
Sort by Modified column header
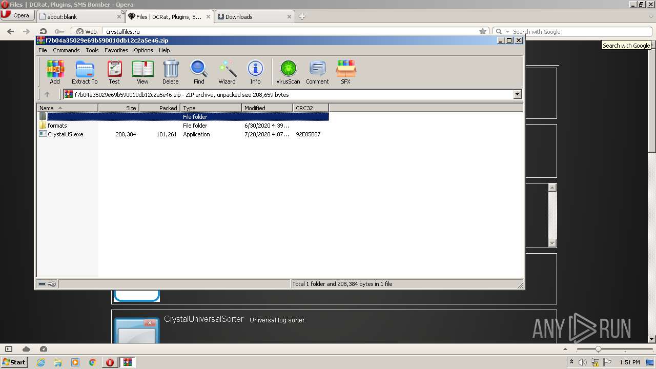point(267,108)
